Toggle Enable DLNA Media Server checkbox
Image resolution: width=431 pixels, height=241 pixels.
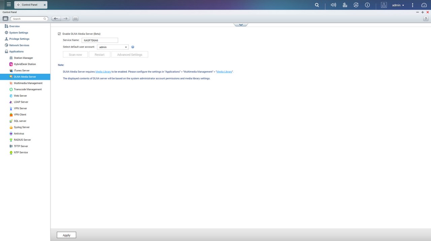[x=59, y=34]
